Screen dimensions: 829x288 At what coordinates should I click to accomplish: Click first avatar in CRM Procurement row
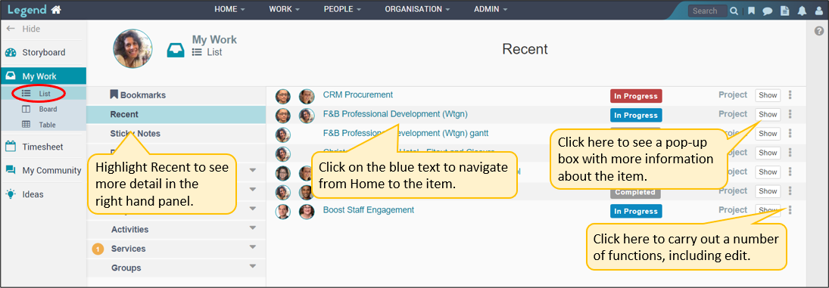pyautogui.click(x=283, y=97)
